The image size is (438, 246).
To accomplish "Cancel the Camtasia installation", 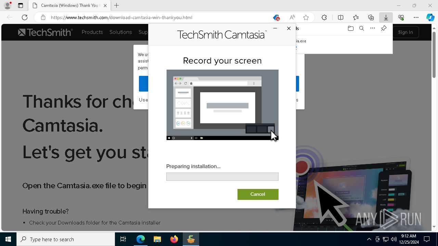I will pyautogui.click(x=258, y=194).
